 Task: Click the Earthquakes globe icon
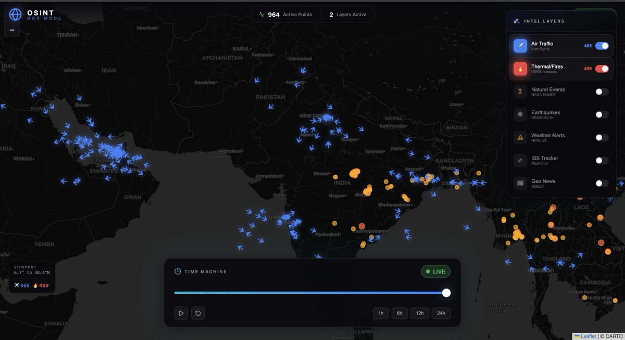(x=520, y=114)
